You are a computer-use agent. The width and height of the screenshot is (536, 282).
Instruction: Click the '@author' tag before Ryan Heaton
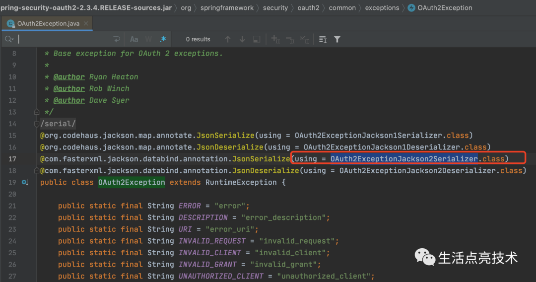69,77
